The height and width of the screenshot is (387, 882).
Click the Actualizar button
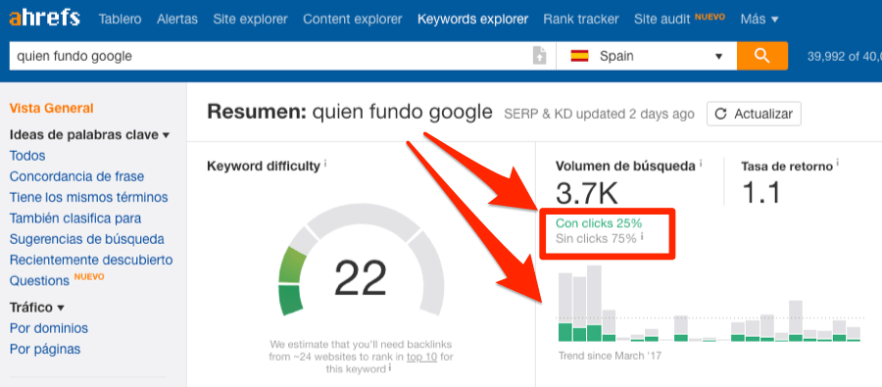click(x=754, y=115)
